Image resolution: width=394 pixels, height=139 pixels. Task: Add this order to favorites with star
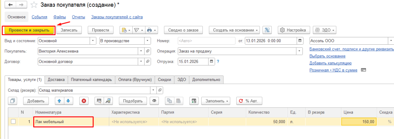coord(34,5)
